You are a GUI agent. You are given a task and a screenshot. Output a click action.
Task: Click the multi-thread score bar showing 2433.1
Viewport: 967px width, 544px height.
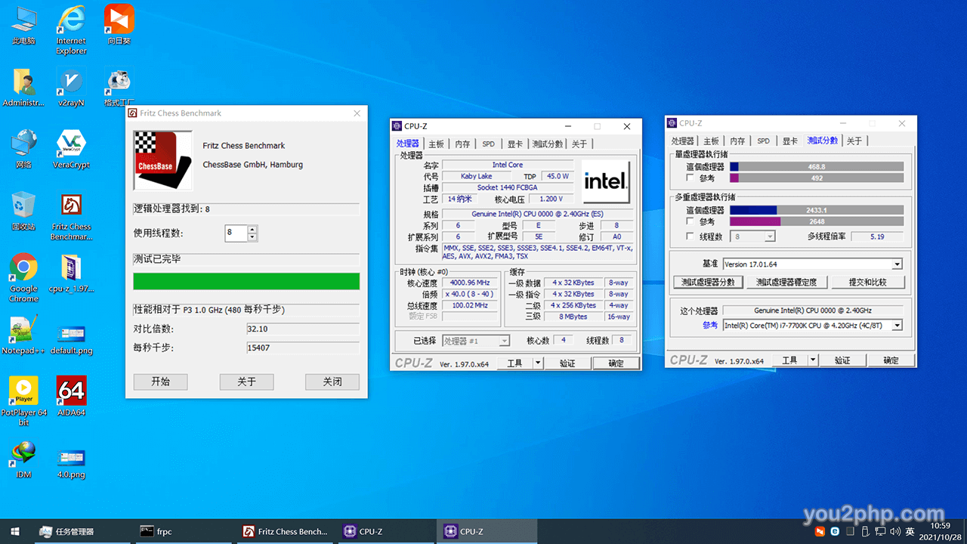pos(817,210)
